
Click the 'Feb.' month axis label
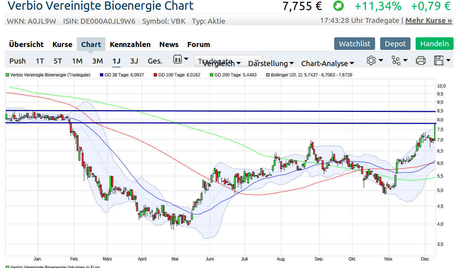click(74, 259)
